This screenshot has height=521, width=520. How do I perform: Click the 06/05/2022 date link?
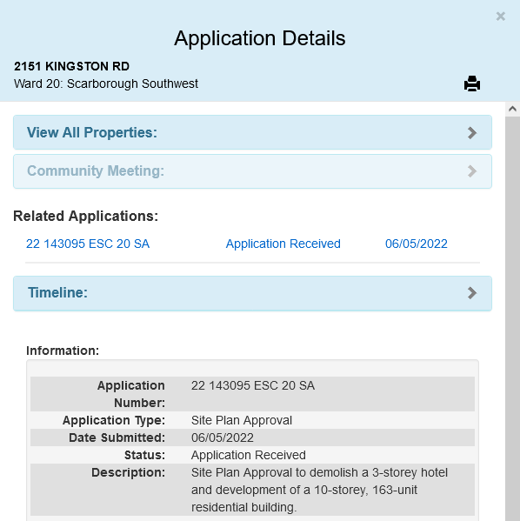click(x=416, y=244)
